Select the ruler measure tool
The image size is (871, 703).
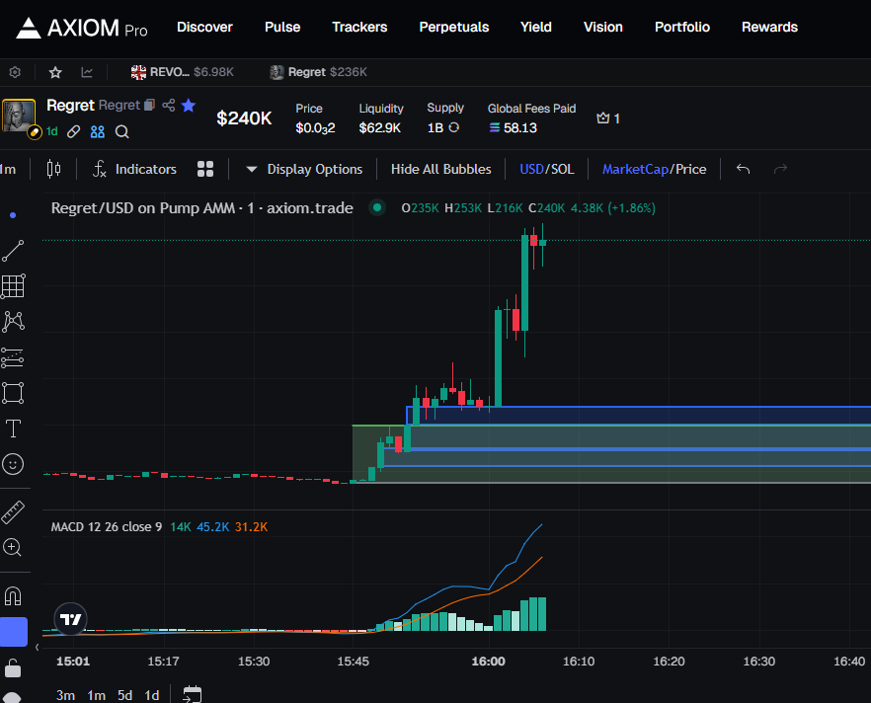[x=13, y=512]
